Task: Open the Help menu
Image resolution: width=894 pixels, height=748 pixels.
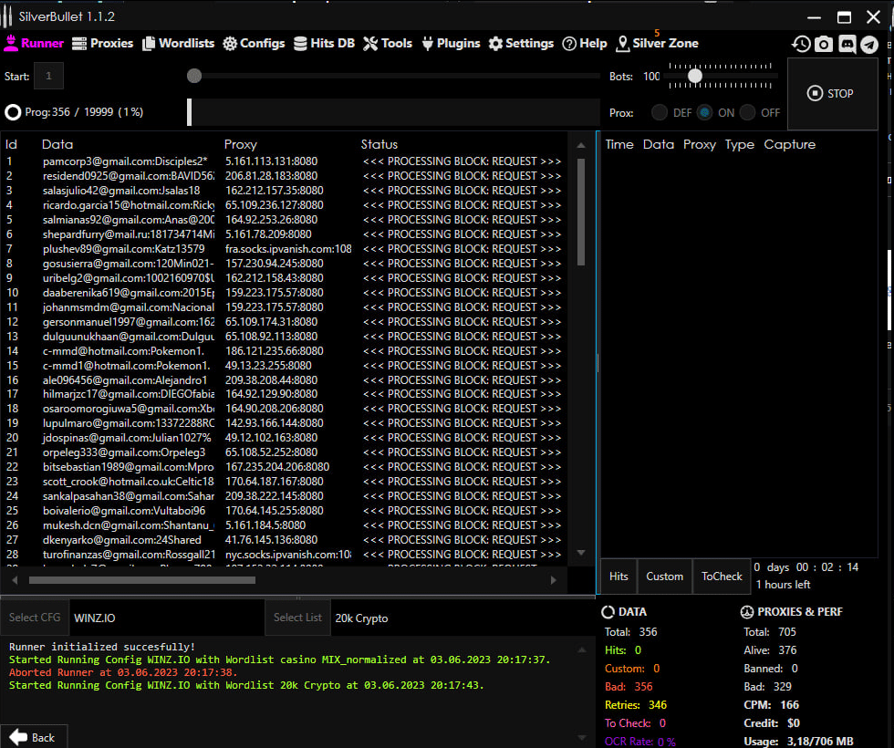Action: point(584,43)
